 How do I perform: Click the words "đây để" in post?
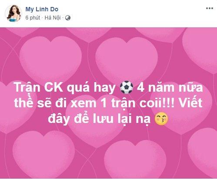point(68,119)
